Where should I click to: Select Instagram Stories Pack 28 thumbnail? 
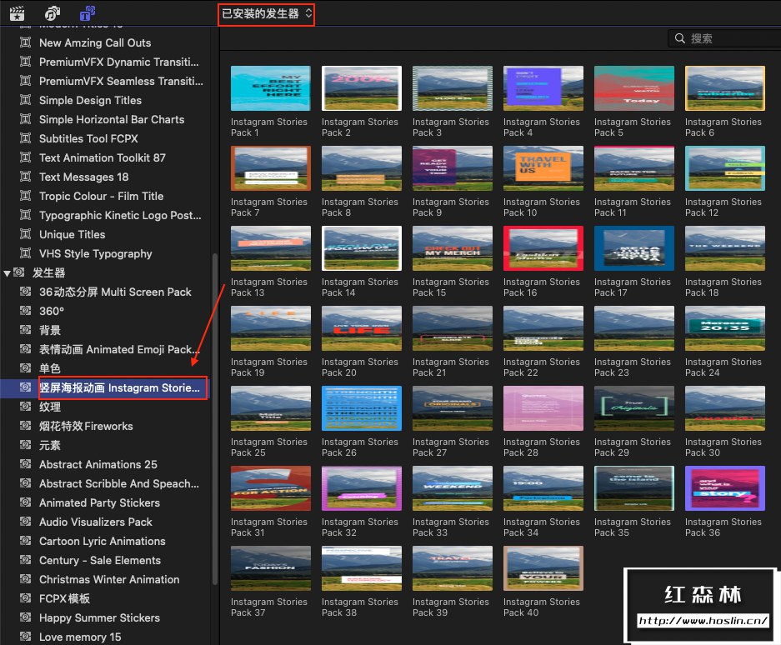coord(543,408)
